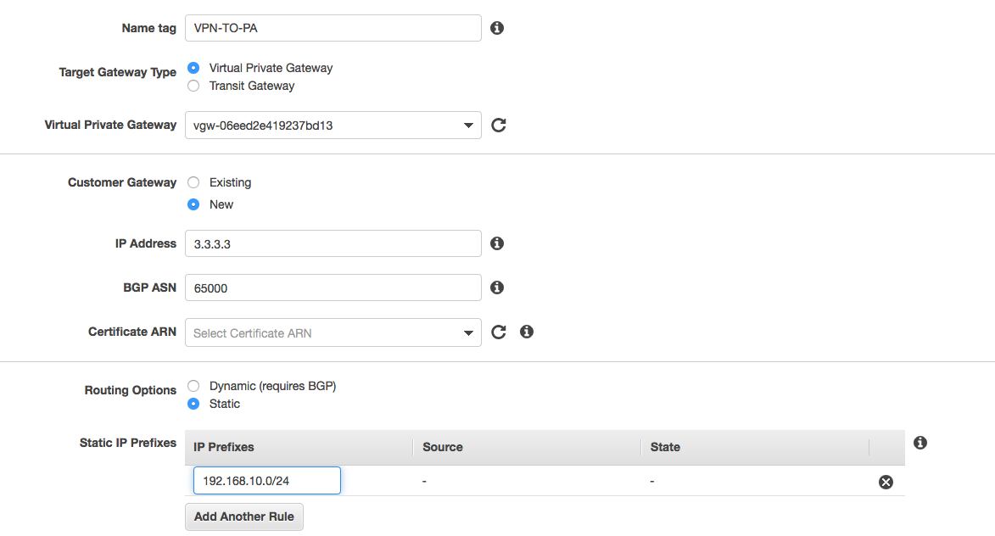
Task: Click the Routing Options label
Action: (x=130, y=390)
